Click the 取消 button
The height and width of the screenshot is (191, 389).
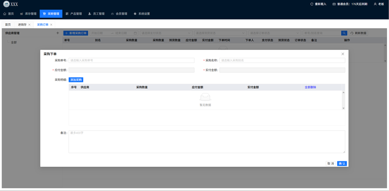click(x=331, y=163)
